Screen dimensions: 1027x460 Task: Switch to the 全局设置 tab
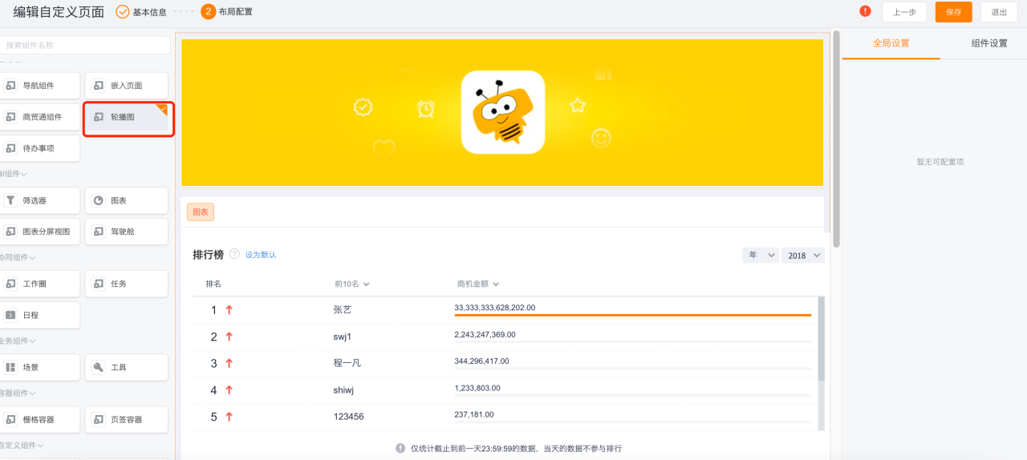(x=891, y=43)
